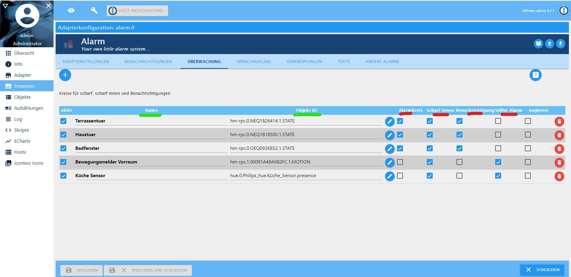This screenshot has width=571, height=277.
Task: Uncheck Alarmkreis for Terrassentuer
Action: [x=400, y=121]
